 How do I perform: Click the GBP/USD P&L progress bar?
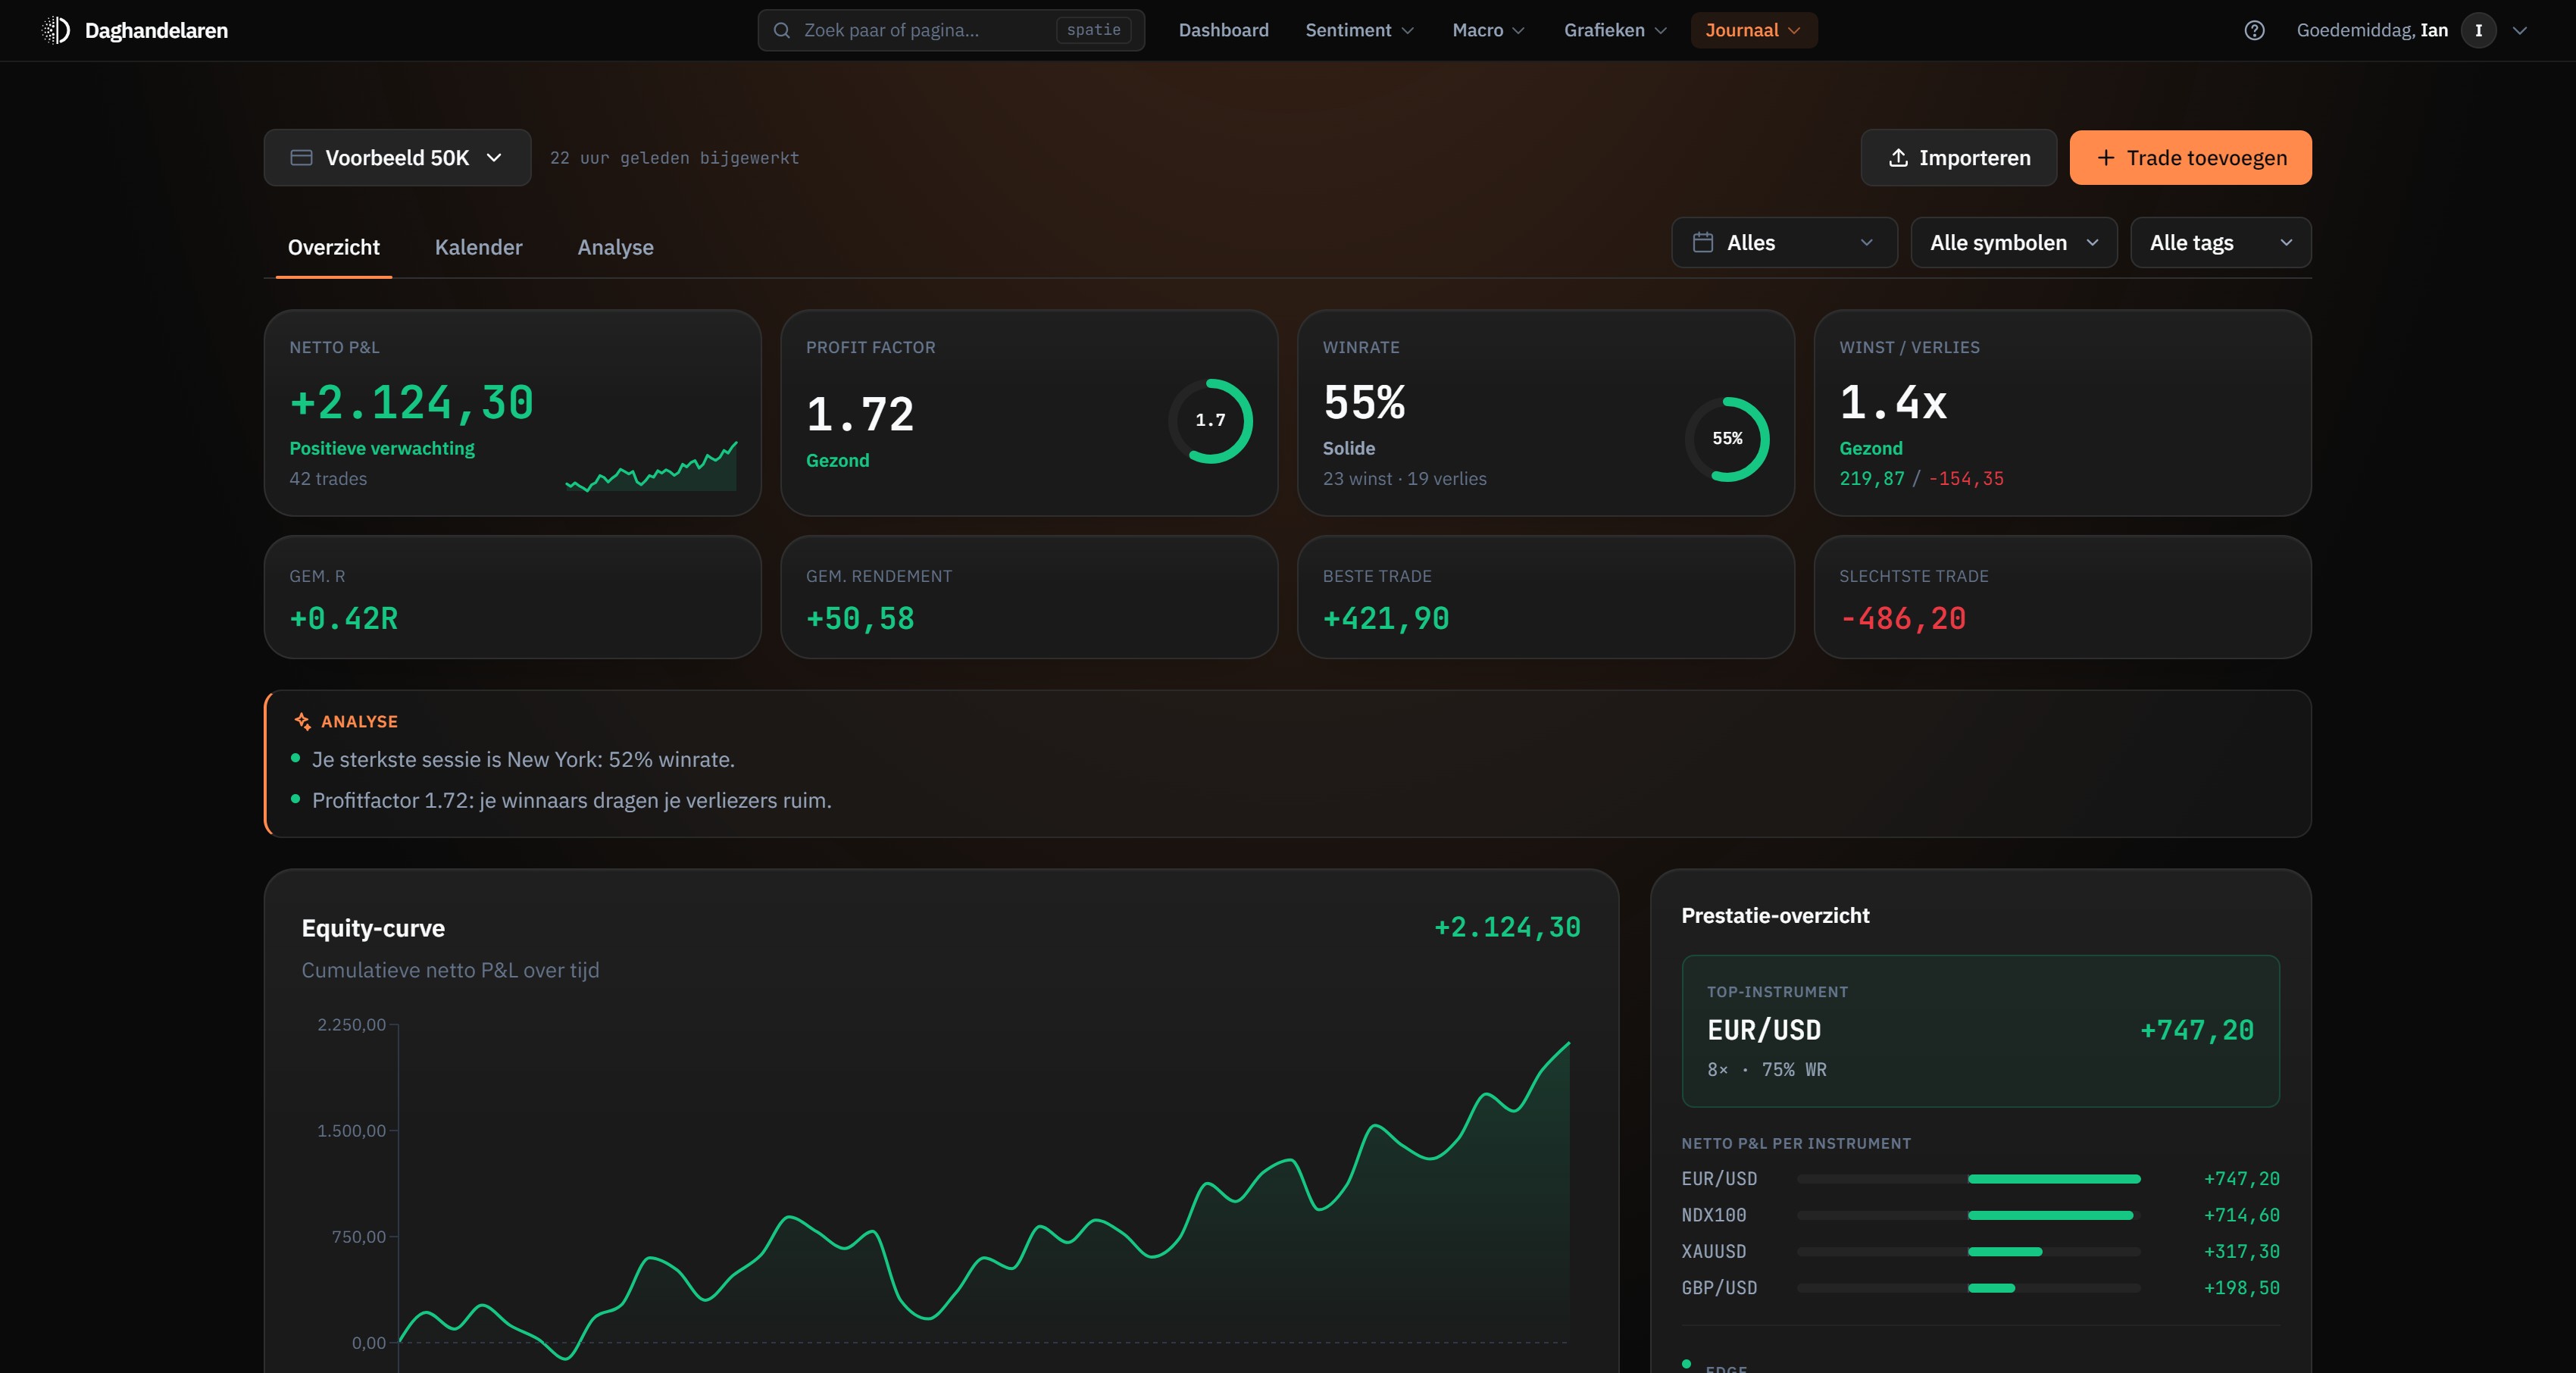pos(1968,1288)
